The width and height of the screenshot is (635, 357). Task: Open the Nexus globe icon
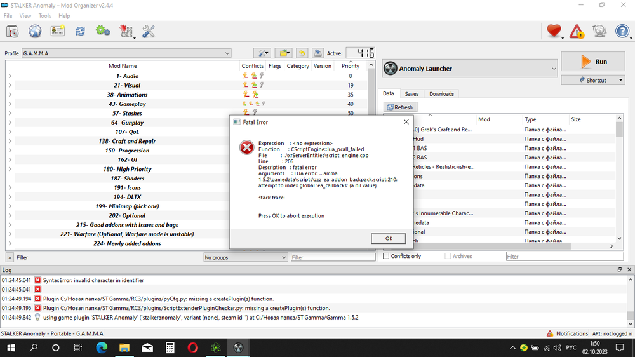[35, 30]
